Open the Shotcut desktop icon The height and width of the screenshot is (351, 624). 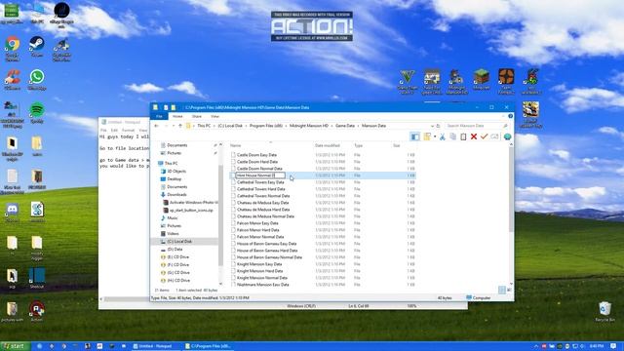[37, 278]
